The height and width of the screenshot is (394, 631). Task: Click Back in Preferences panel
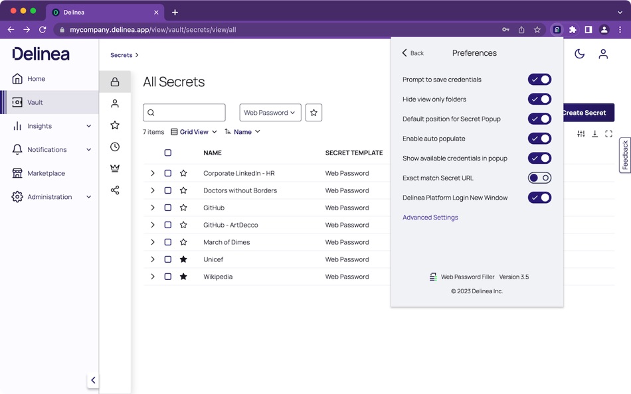413,53
